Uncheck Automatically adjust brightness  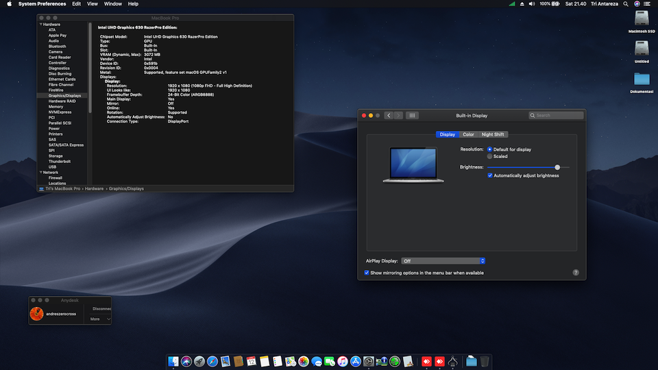pos(490,175)
